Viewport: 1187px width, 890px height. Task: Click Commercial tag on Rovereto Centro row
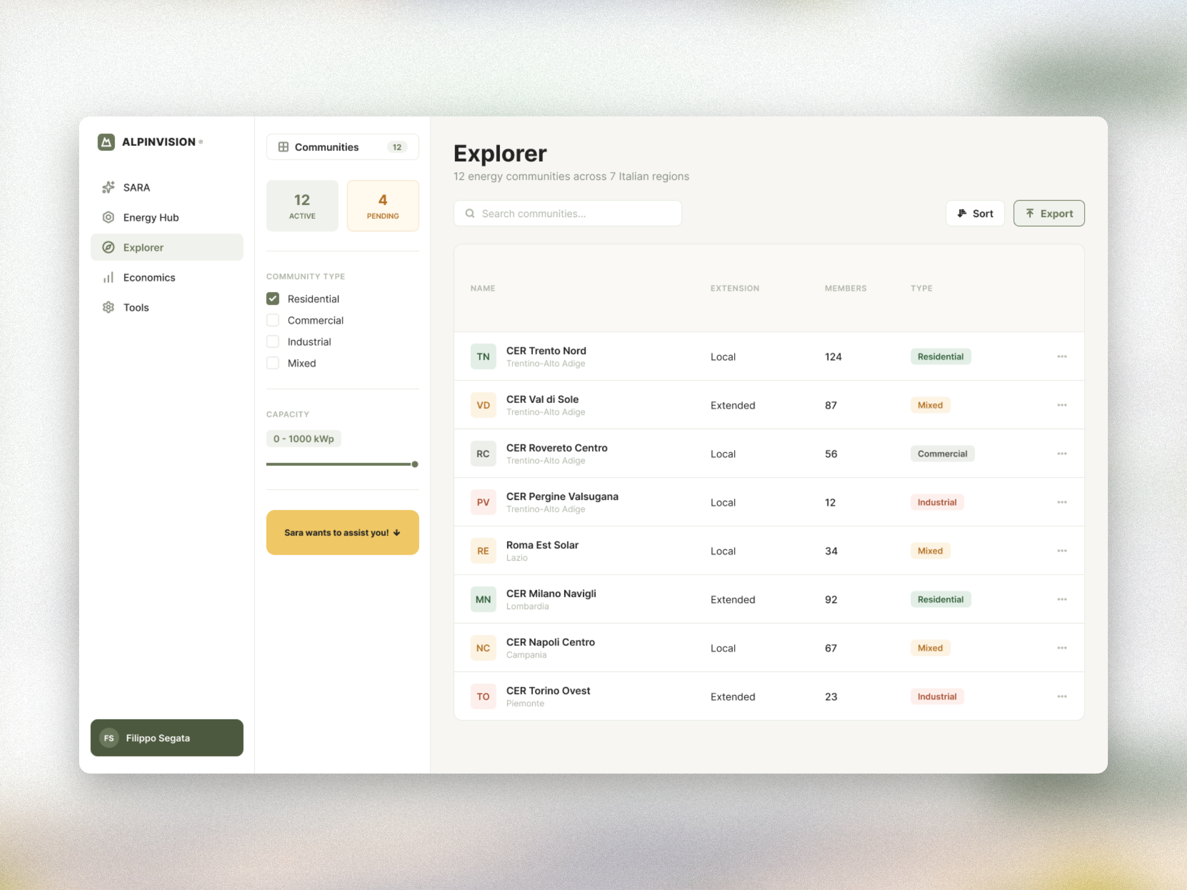pos(942,454)
